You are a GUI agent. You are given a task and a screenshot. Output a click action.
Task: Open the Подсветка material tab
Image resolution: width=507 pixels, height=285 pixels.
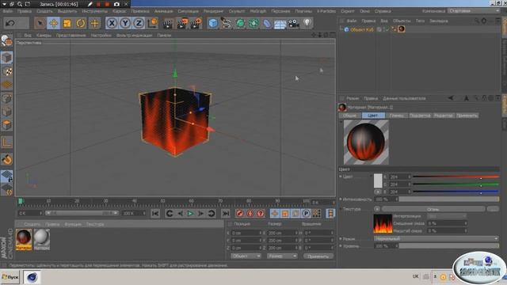point(420,116)
